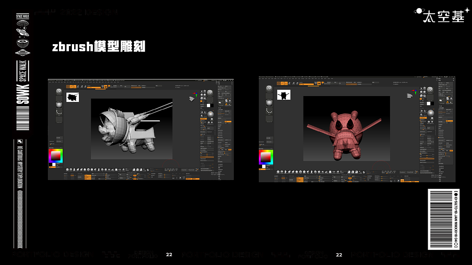Click current pig tool thumbnail in left screenshot's Tool palette

pos(221,103)
